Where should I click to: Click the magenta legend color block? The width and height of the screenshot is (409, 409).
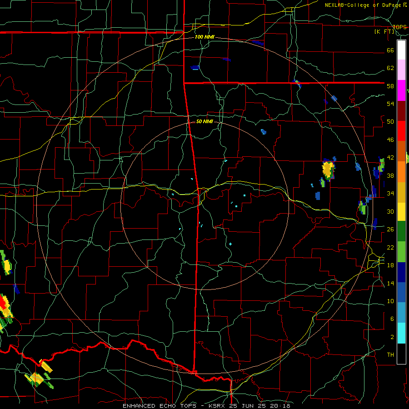pos(401,90)
